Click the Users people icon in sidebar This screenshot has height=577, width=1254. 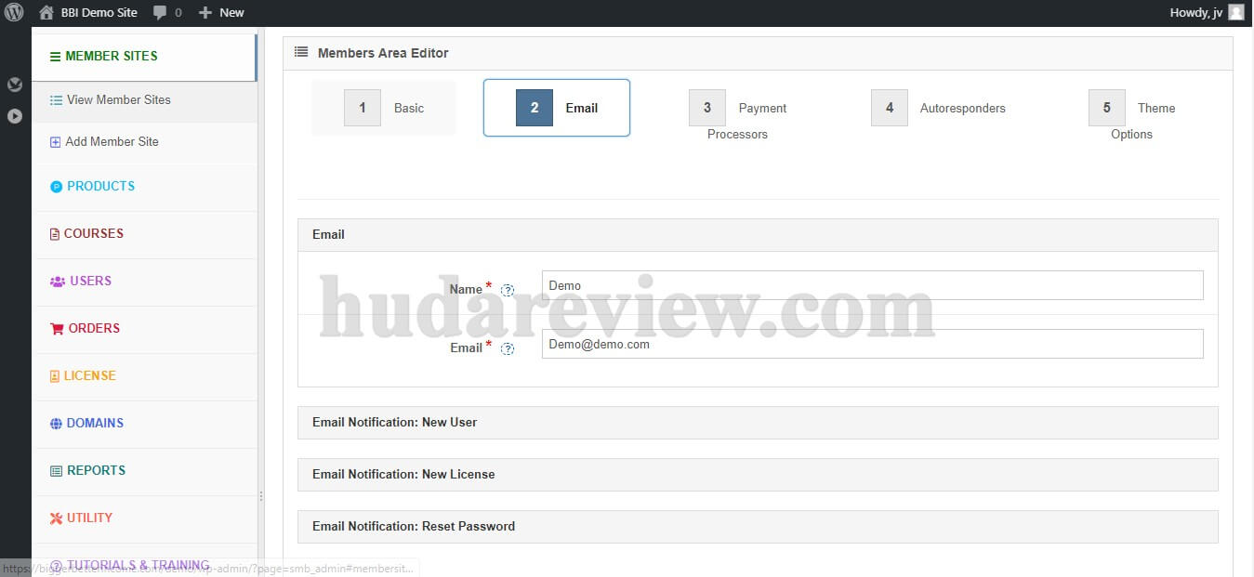point(55,281)
